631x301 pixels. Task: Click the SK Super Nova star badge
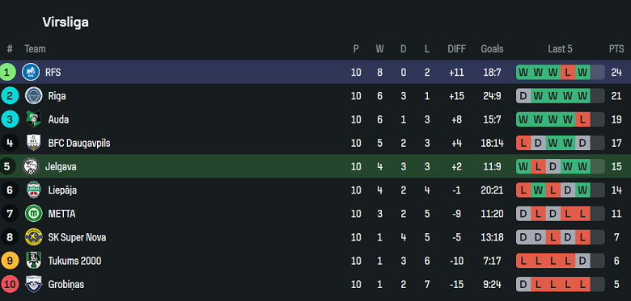coord(33,237)
